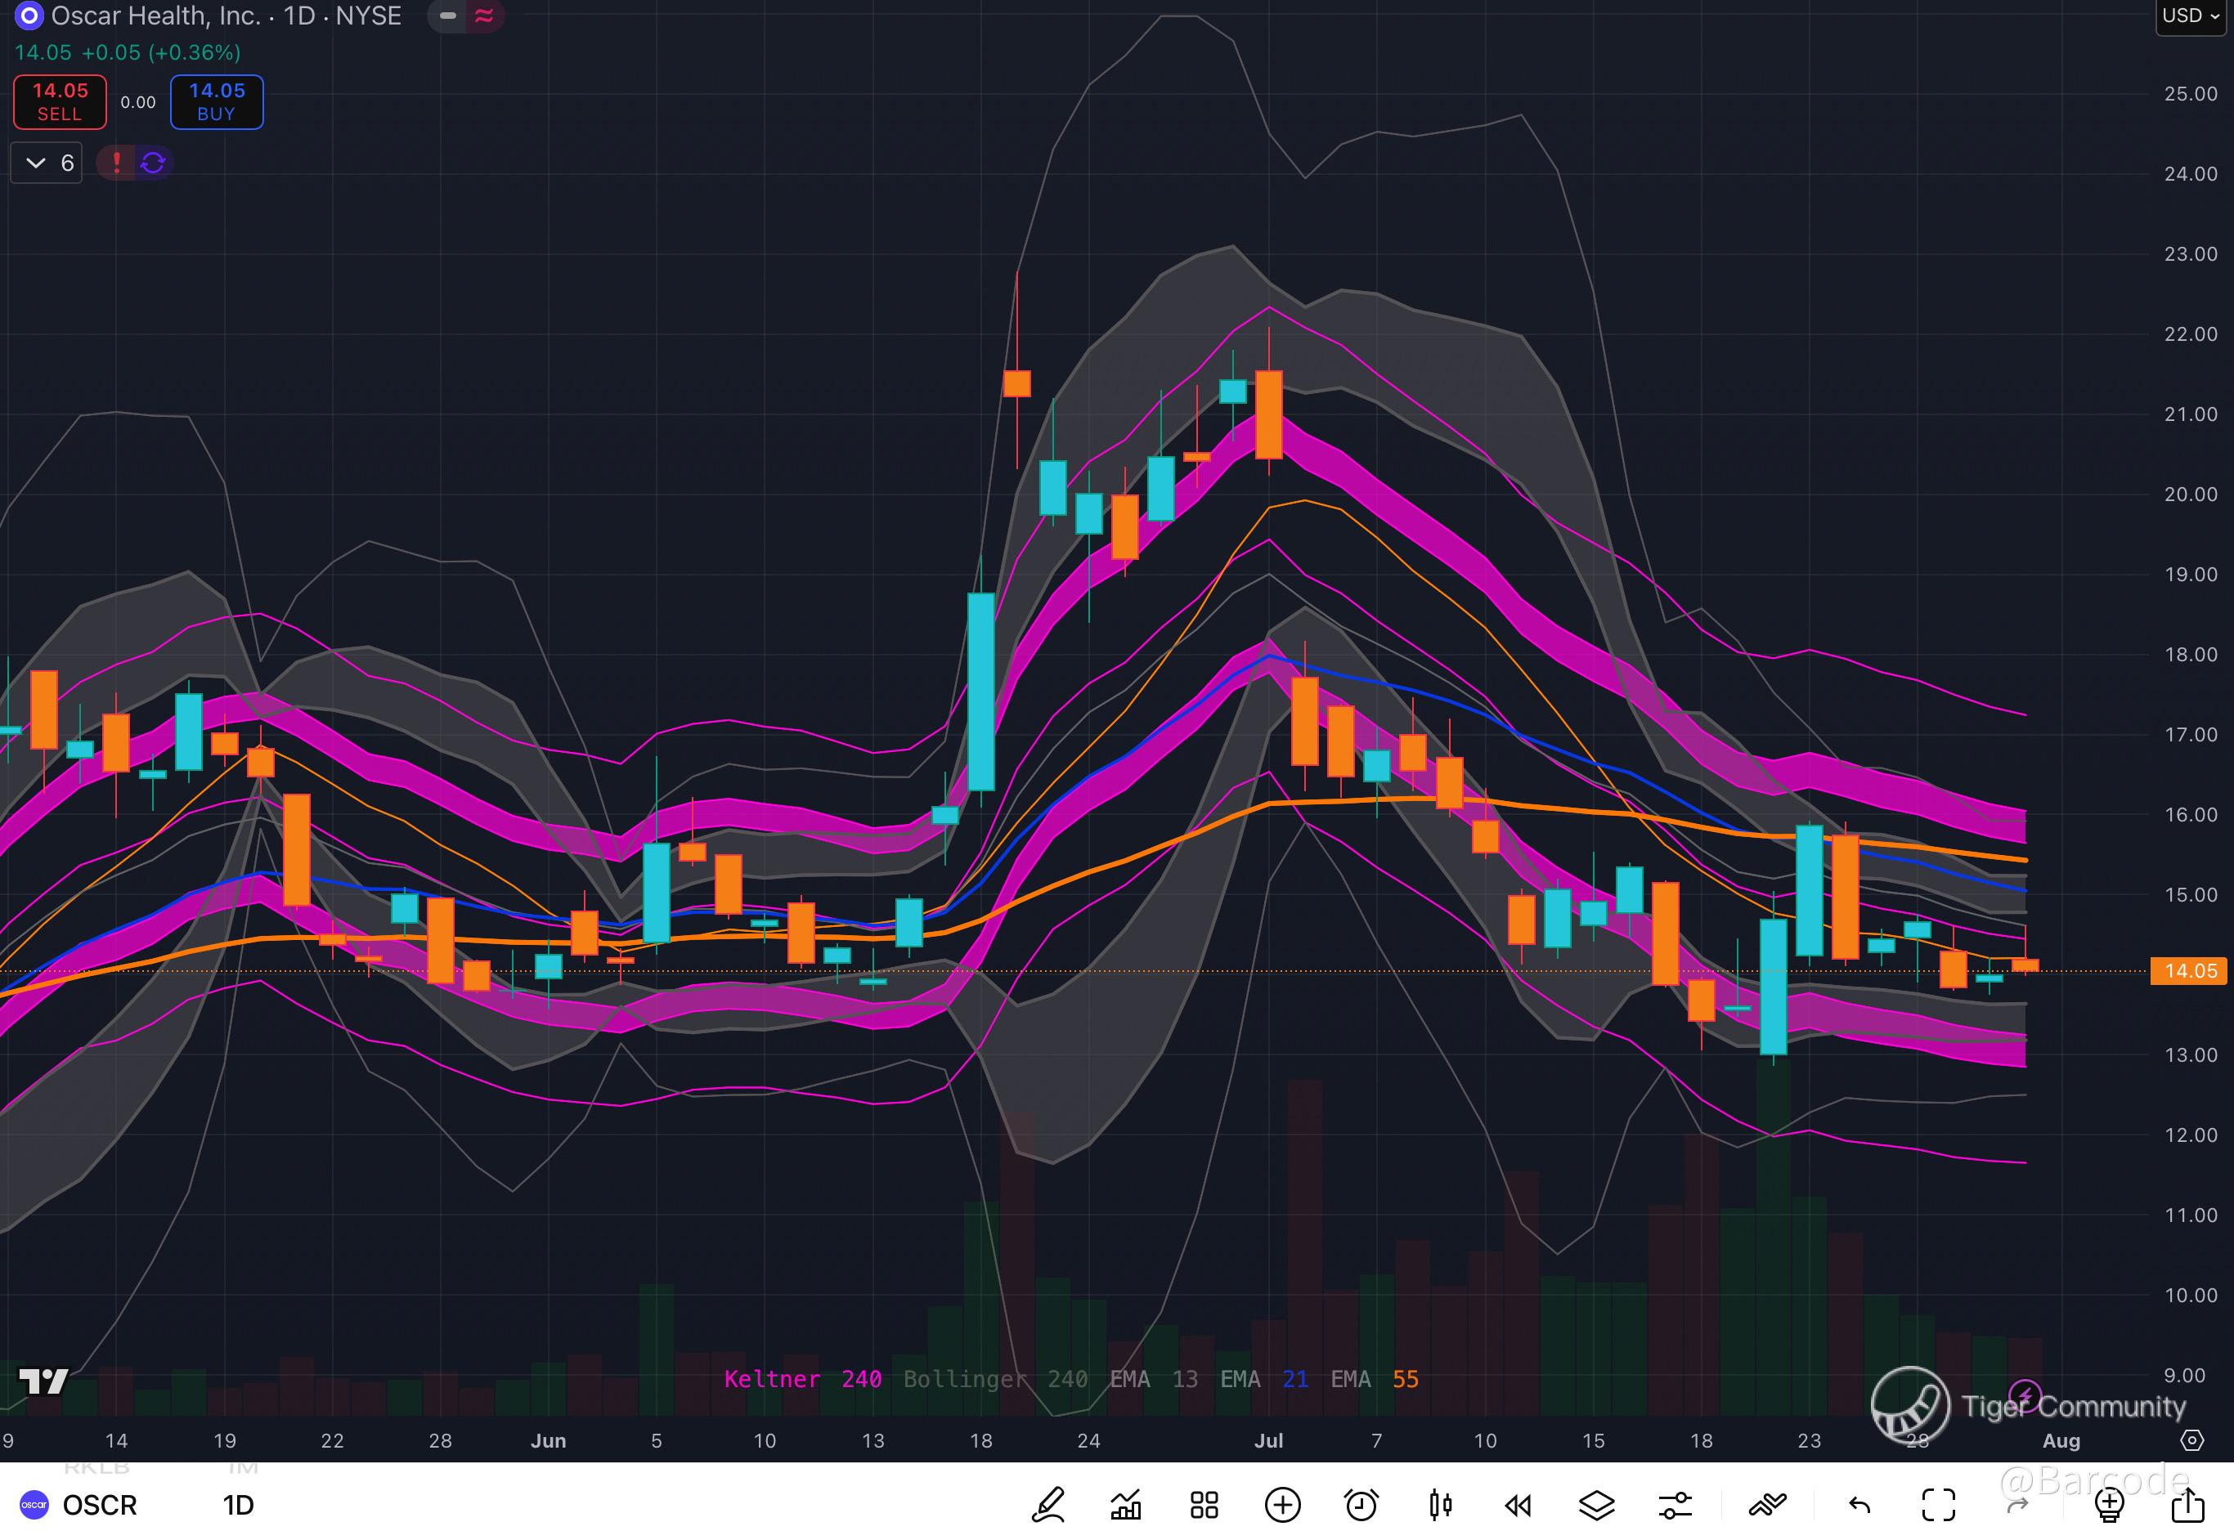The width and height of the screenshot is (2234, 1531).
Task: Open OSCR symbol search at bottom
Action: coord(99,1504)
